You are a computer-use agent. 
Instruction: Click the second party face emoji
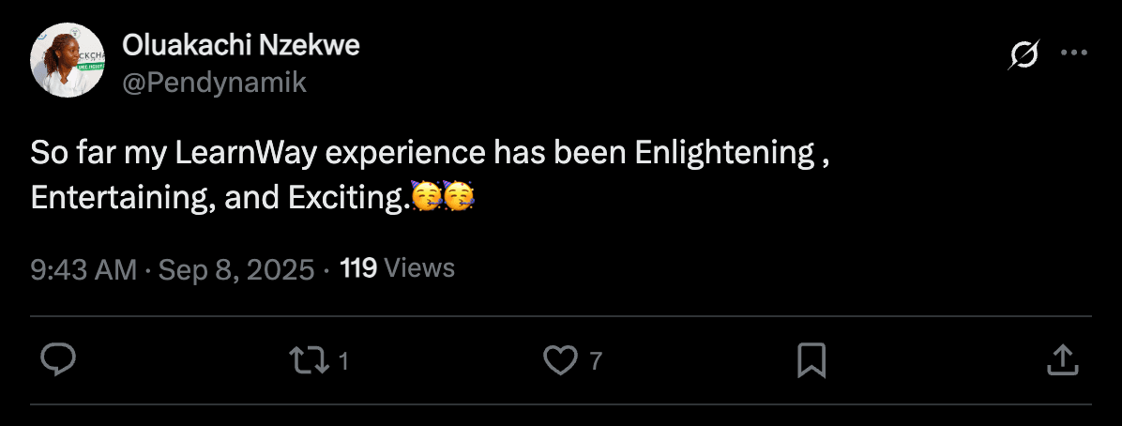pyautogui.click(x=458, y=197)
